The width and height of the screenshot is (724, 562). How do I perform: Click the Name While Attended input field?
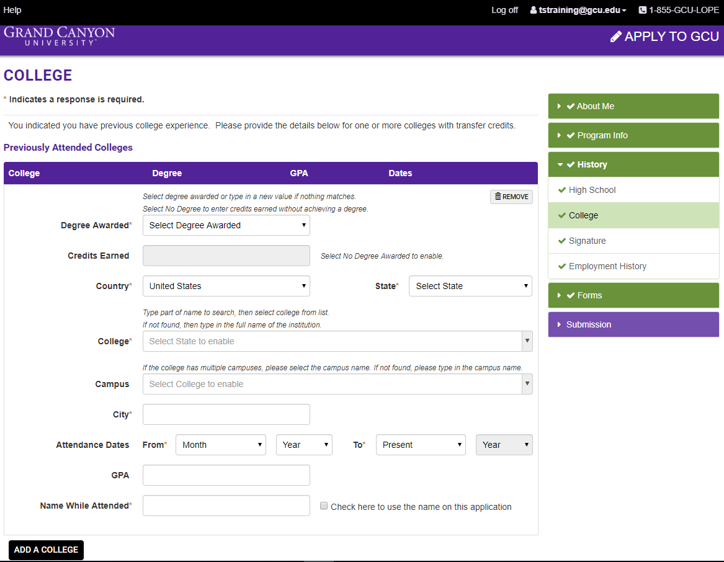click(226, 506)
